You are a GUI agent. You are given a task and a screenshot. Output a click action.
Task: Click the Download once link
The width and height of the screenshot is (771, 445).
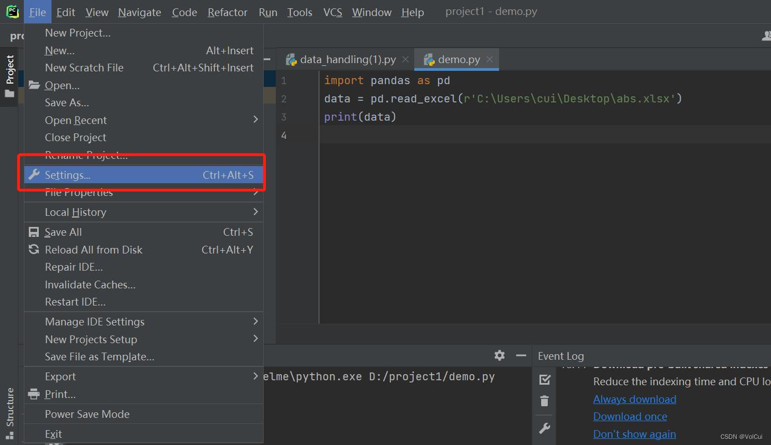(x=630, y=416)
